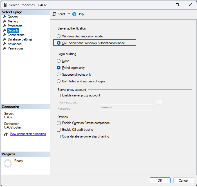Click the GAO2\gghan connection text

click(x=13, y=127)
